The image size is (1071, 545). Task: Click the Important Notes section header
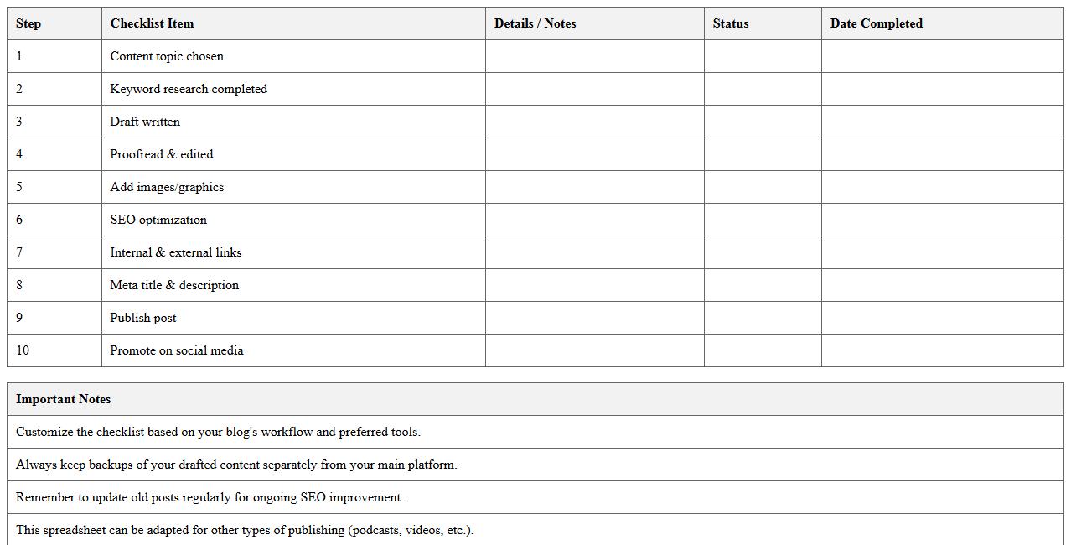click(x=64, y=399)
